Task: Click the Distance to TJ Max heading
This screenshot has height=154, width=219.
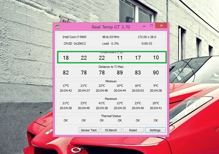Action: pyautogui.click(x=111, y=67)
